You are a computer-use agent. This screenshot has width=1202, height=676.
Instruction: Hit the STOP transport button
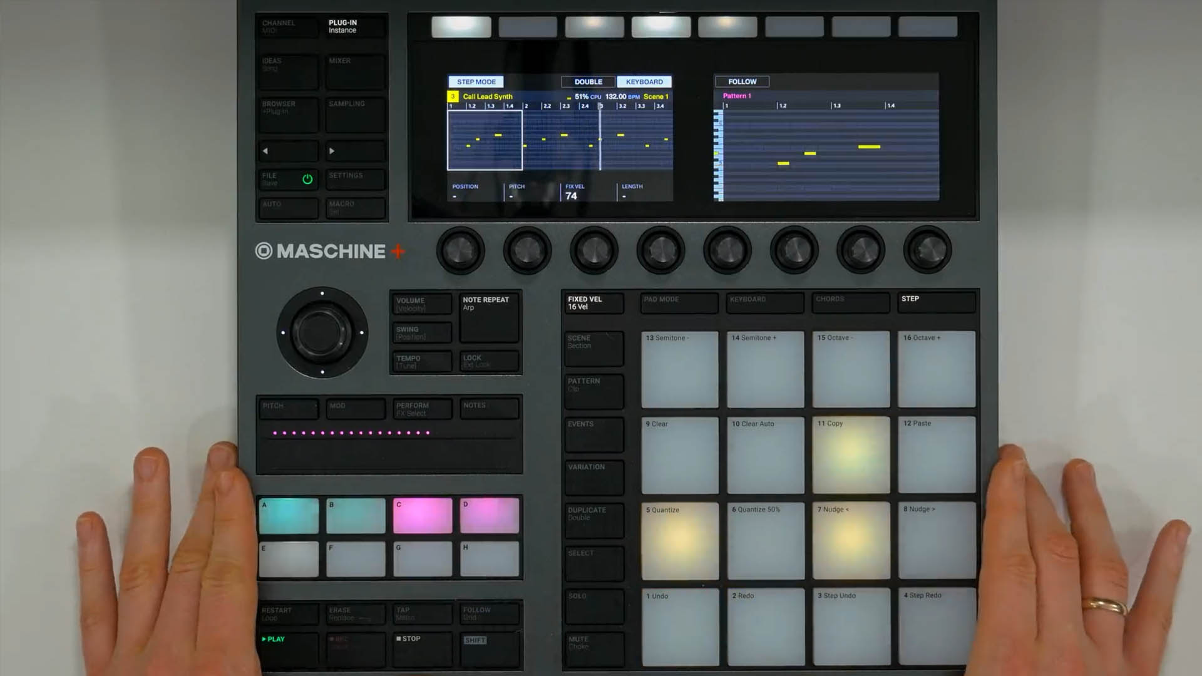tap(422, 648)
